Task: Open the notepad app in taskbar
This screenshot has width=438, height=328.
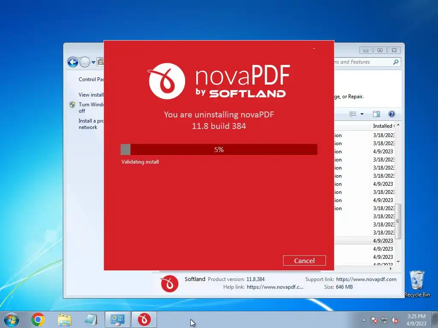Action: (91, 319)
